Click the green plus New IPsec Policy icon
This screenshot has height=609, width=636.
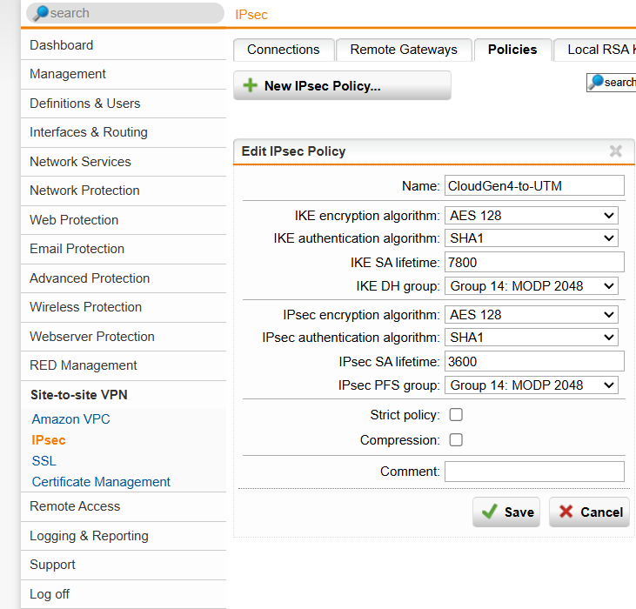250,85
